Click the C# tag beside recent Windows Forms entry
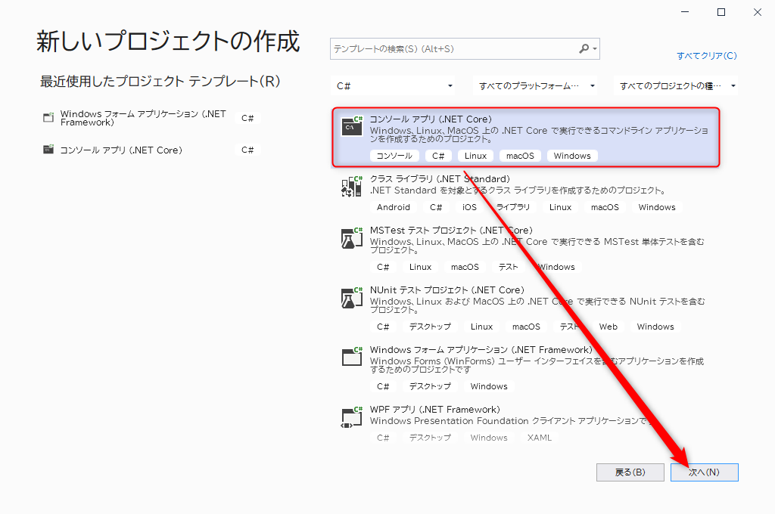The height and width of the screenshot is (514, 775). tap(247, 118)
